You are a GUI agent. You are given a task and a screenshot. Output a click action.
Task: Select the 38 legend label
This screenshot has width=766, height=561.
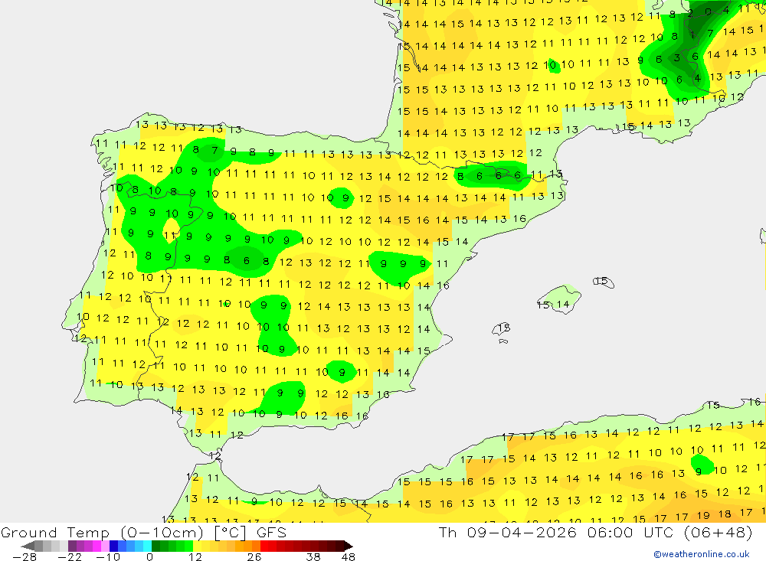[313, 556]
